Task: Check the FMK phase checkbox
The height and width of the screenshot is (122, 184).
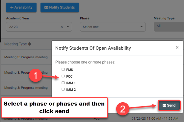Action: coord(63,69)
